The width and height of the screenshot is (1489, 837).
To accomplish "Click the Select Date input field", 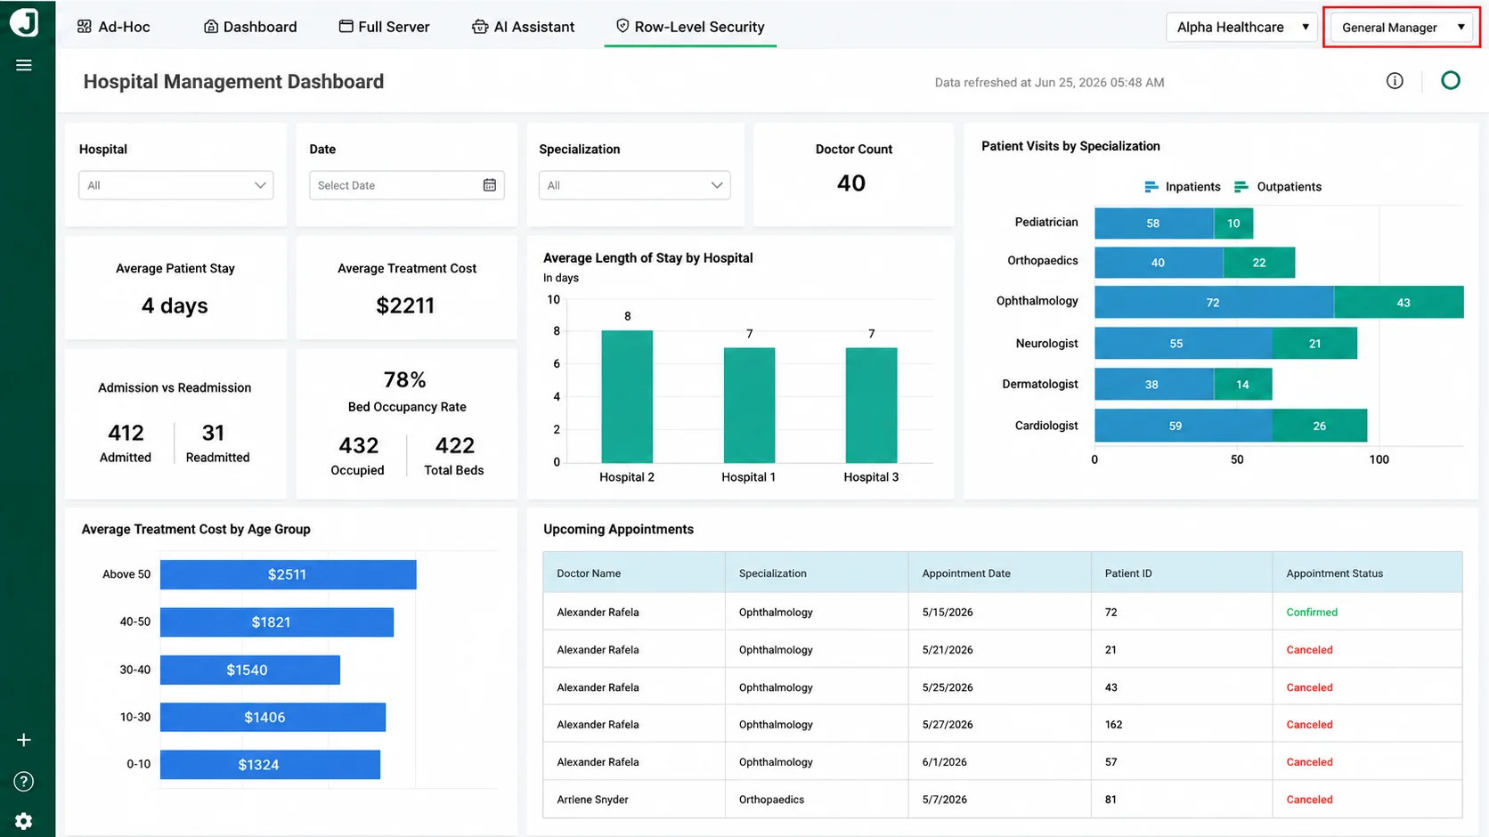I will click(407, 185).
